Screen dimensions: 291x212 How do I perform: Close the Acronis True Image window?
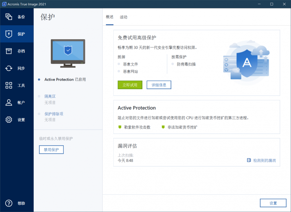pos(284,4)
